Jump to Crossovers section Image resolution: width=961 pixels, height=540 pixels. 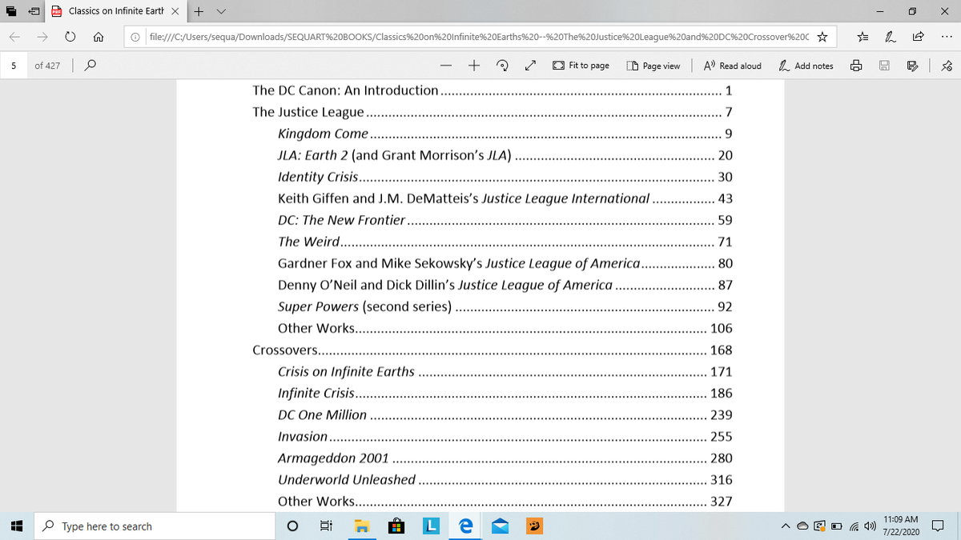[492, 350]
